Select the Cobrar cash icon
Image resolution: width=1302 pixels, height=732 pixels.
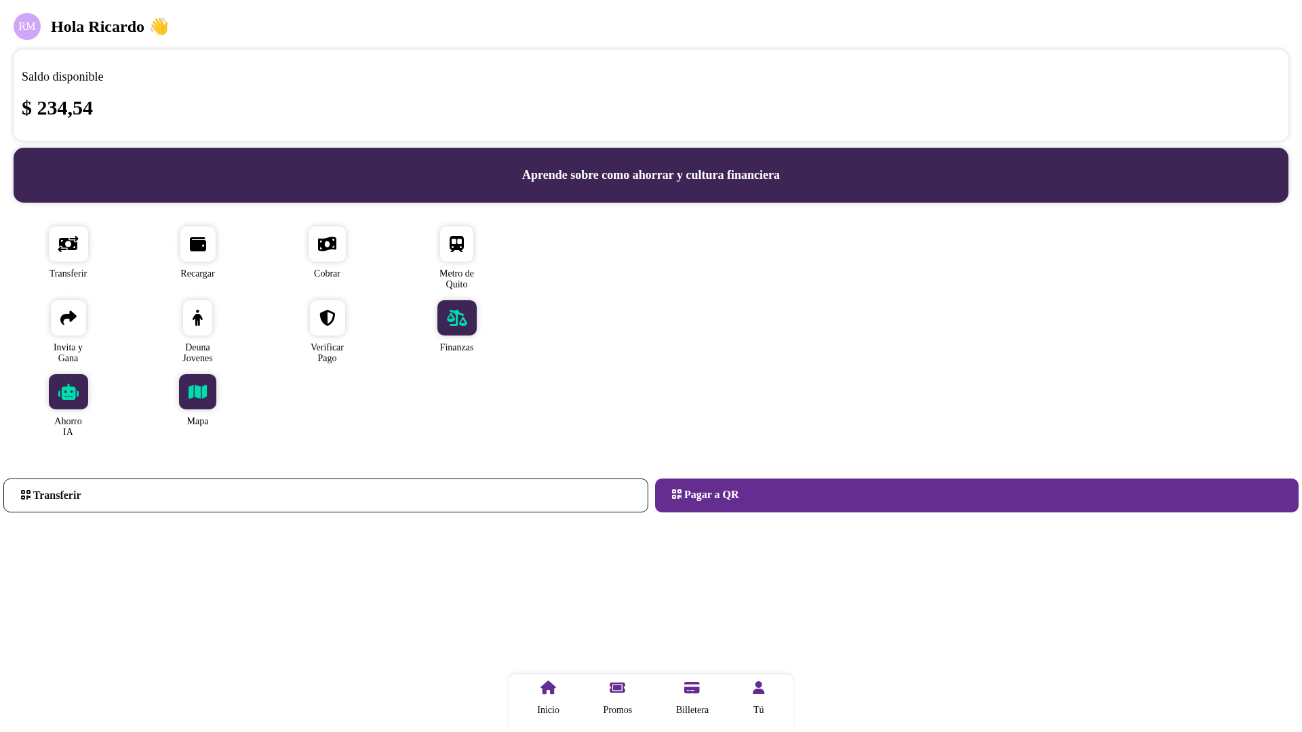(x=327, y=244)
